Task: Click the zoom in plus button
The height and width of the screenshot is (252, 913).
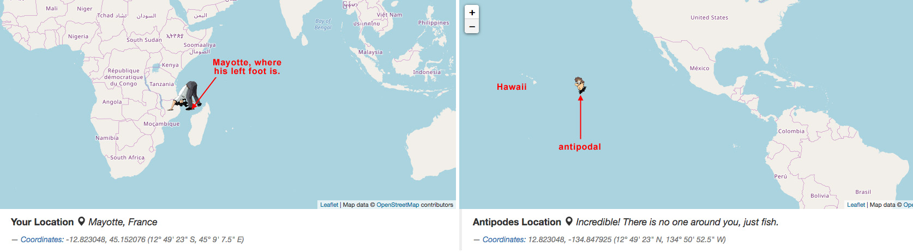Action: tap(472, 13)
